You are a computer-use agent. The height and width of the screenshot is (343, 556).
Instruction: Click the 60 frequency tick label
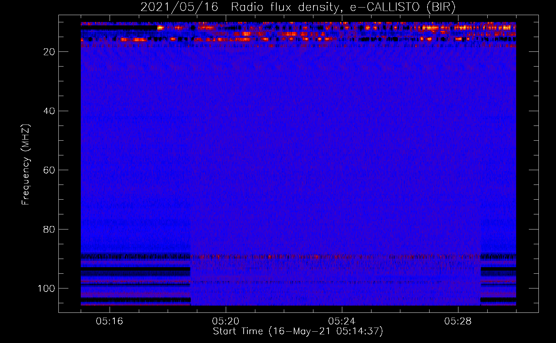coord(49,170)
